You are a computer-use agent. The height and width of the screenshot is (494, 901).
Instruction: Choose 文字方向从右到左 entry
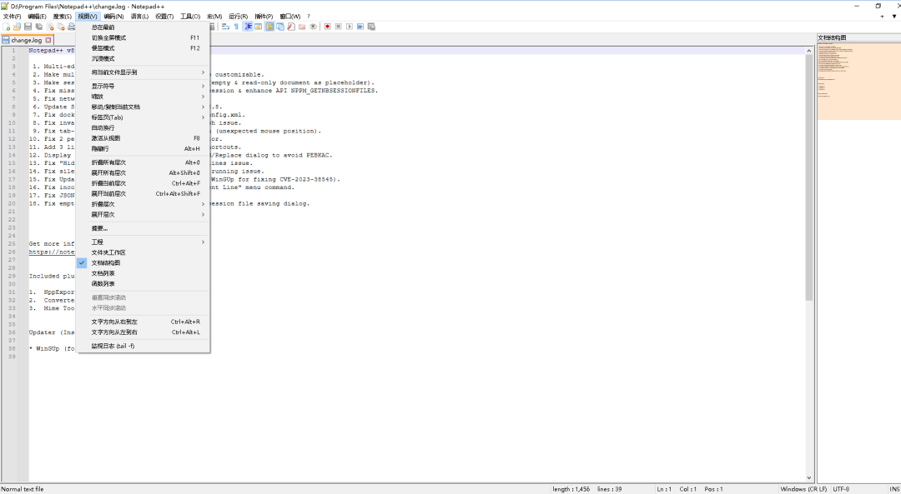[x=143, y=322]
